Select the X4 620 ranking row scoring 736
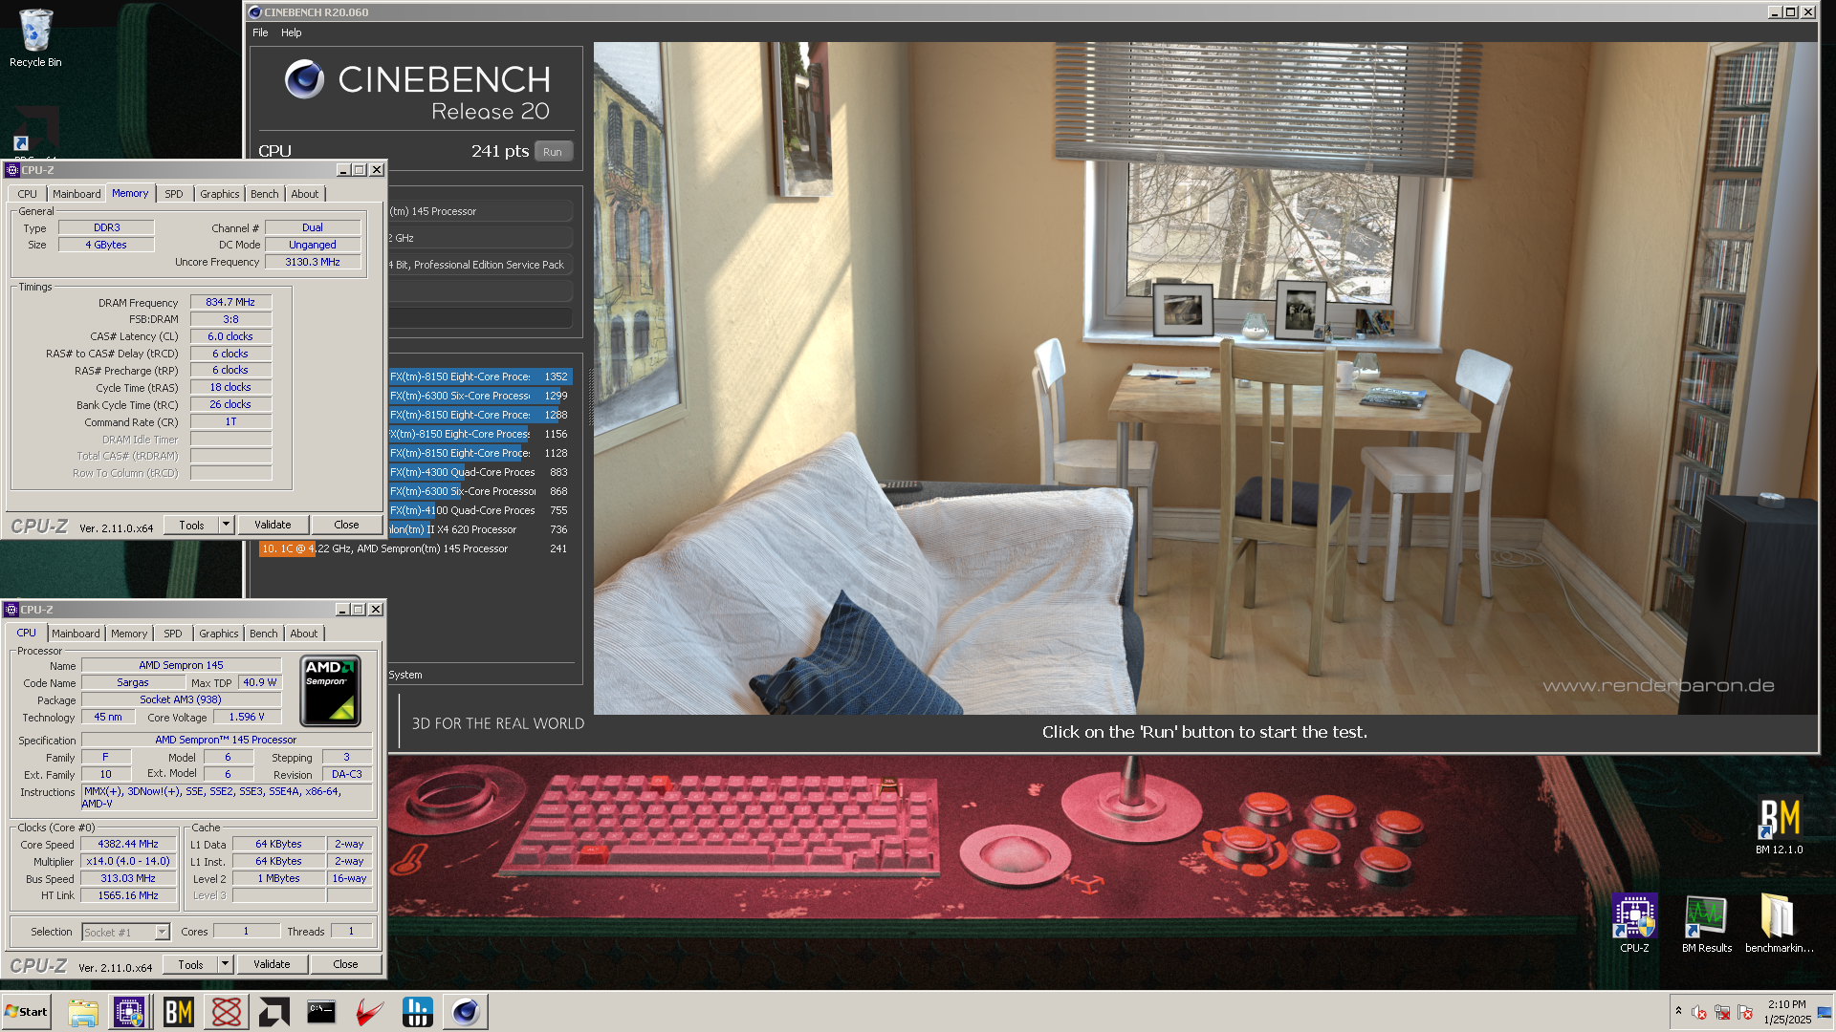This screenshot has height=1032, width=1836. (480, 529)
